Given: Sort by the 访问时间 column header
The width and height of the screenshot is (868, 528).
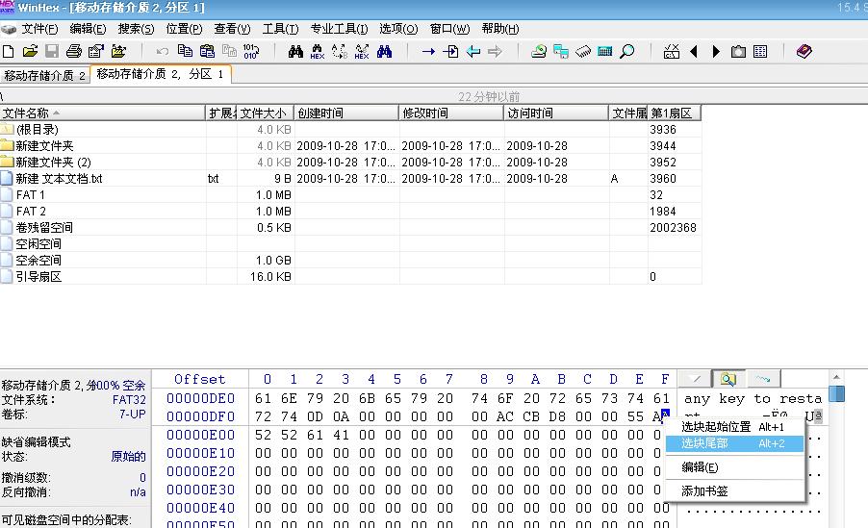Looking at the screenshot, I should click(x=556, y=113).
